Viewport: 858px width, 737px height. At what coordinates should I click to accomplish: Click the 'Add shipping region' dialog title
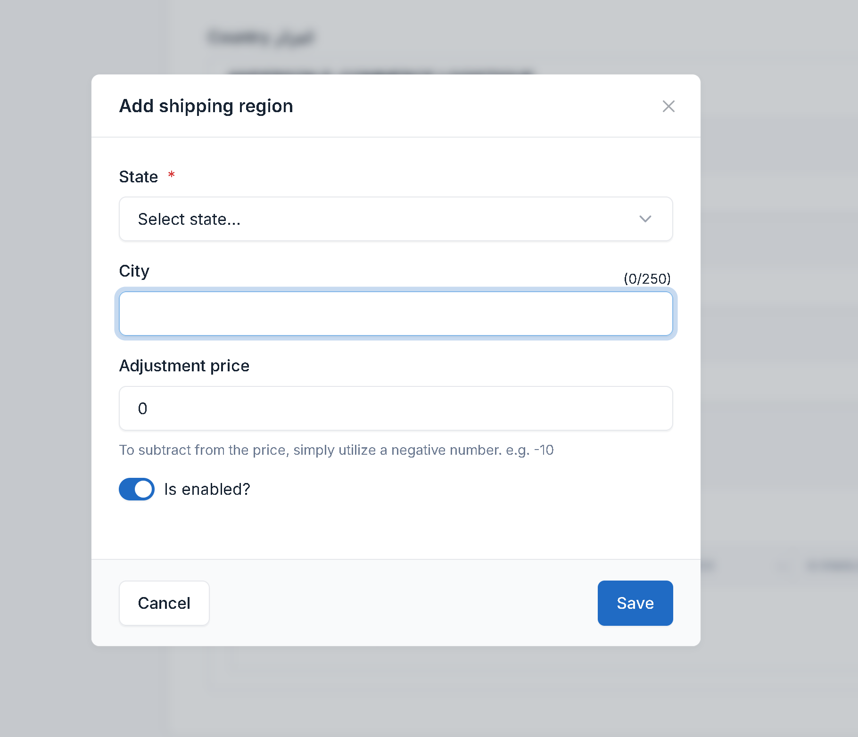point(206,106)
